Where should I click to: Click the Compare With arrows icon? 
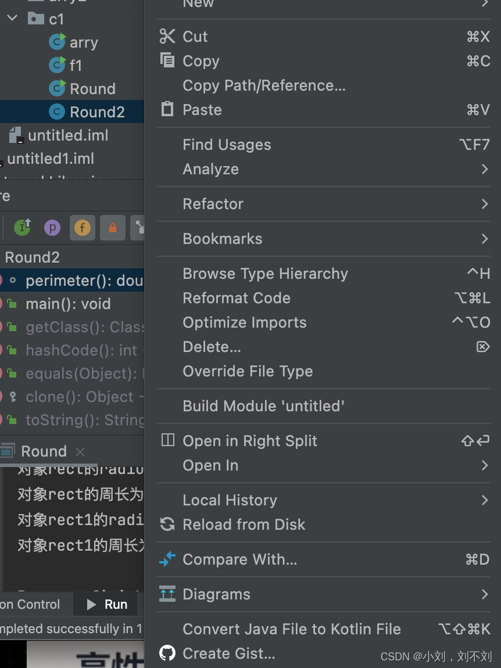[167, 559]
